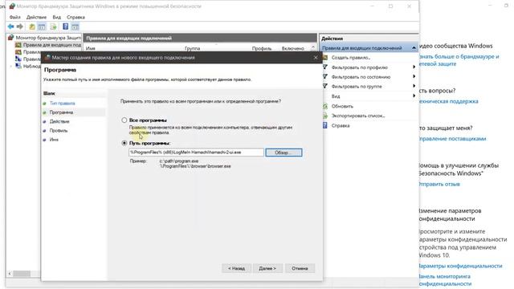The width and height of the screenshot is (514, 289).
Task: Click Отправить отзыв link in background window
Action: [439, 184]
